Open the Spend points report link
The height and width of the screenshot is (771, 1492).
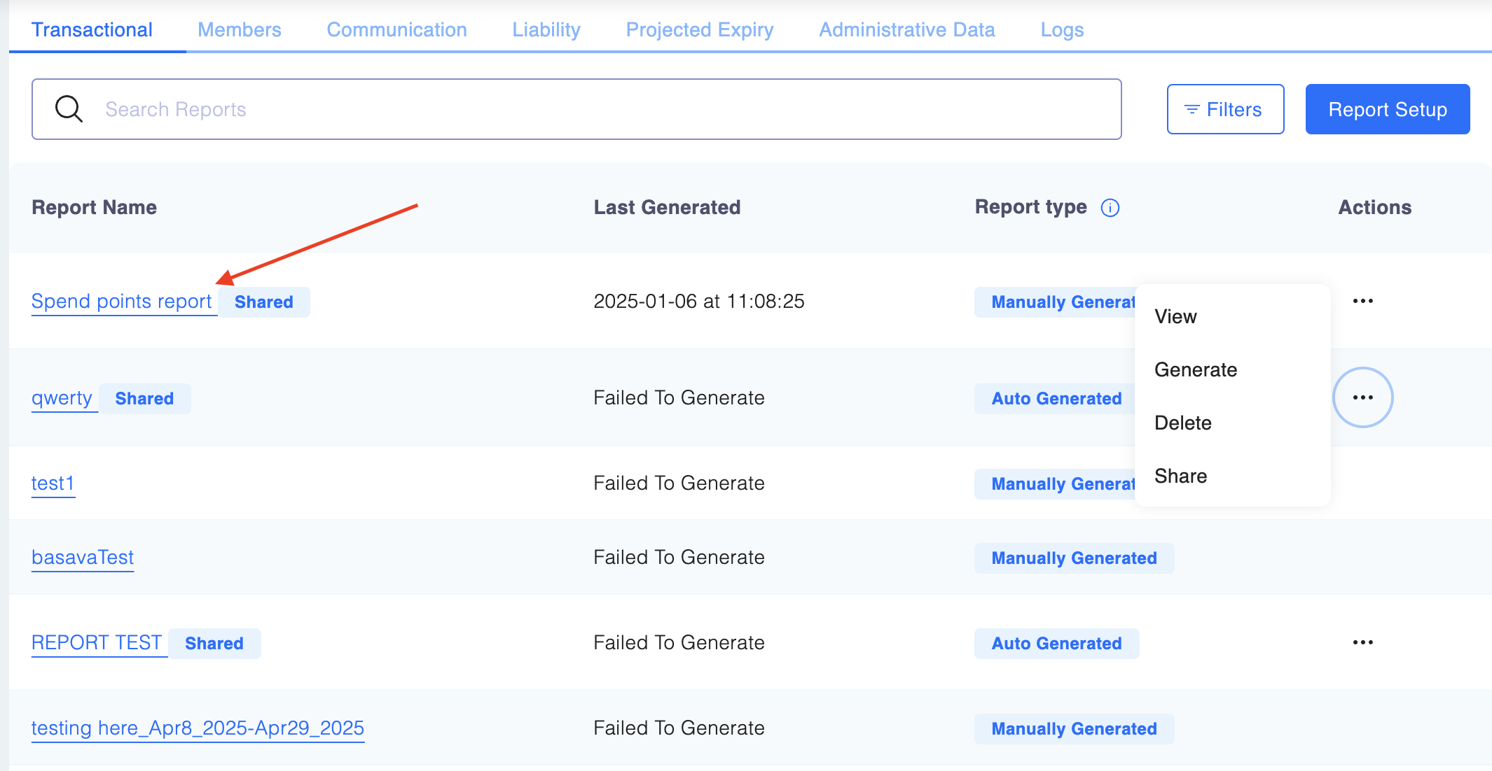[x=121, y=302]
